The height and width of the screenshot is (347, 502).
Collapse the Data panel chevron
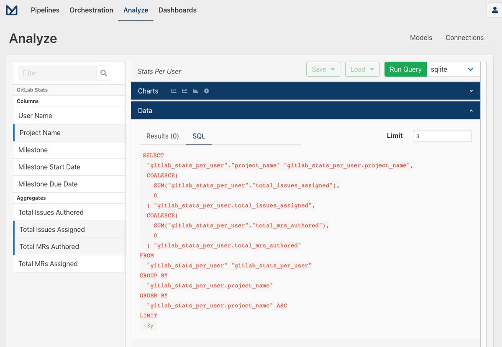(x=472, y=110)
